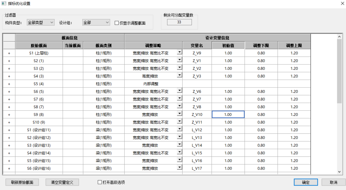Dismiss dialog using the 取消 button
The height and width of the screenshot is (190, 346).
tap(334, 182)
